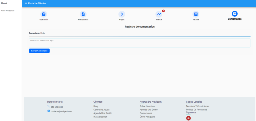The width and height of the screenshot is (256, 121).
Task: Open the hamburger menu icon
Action: click(26, 3)
